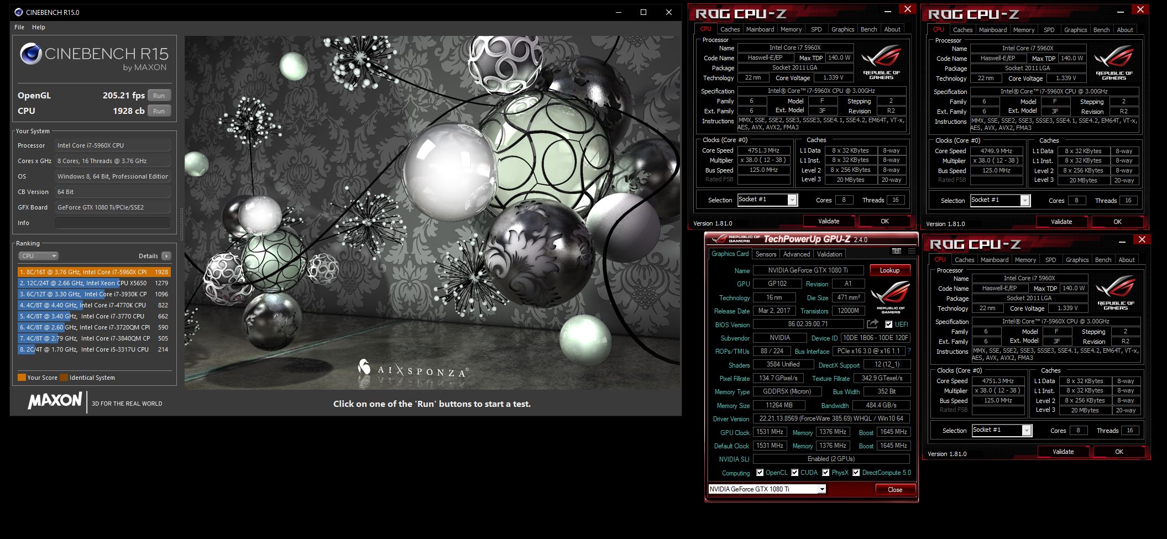Open ranking Details arrow icon
Image resolution: width=1167 pixels, height=539 pixels.
(x=166, y=256)
